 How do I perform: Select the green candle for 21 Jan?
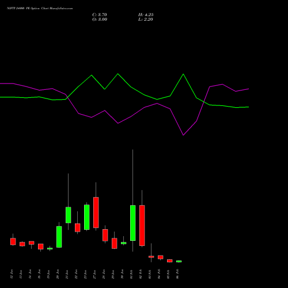click(x=69, y=215)
